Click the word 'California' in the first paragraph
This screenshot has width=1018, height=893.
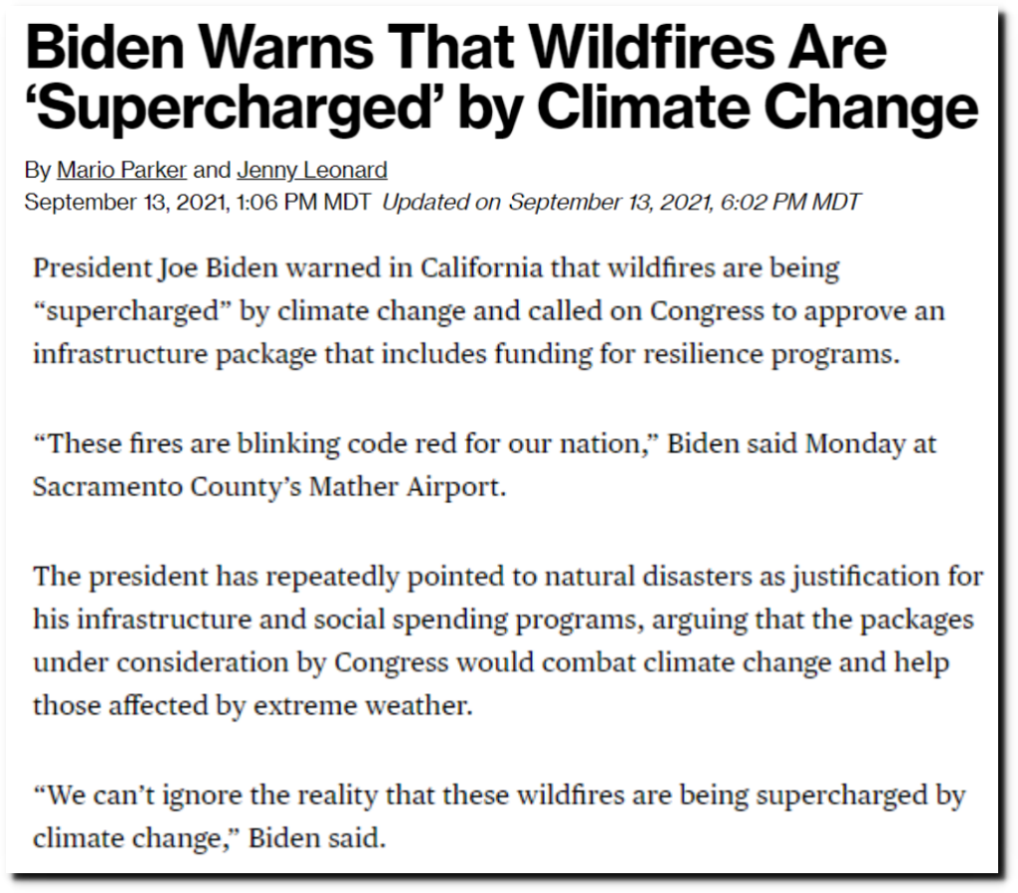pos(481,268)
